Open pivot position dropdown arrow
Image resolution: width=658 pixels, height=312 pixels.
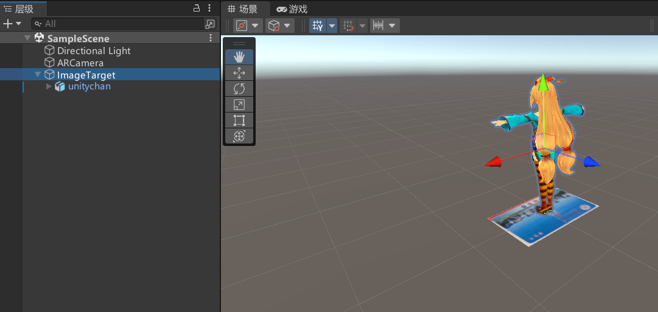coord(255,26)
